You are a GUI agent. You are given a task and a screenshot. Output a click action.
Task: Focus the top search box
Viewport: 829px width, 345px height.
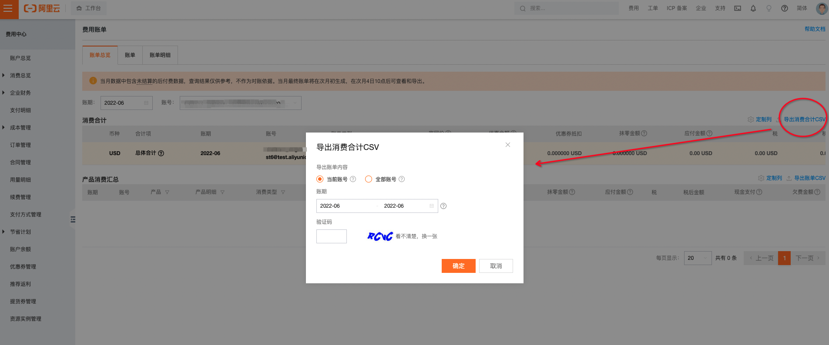click(567, 8)
